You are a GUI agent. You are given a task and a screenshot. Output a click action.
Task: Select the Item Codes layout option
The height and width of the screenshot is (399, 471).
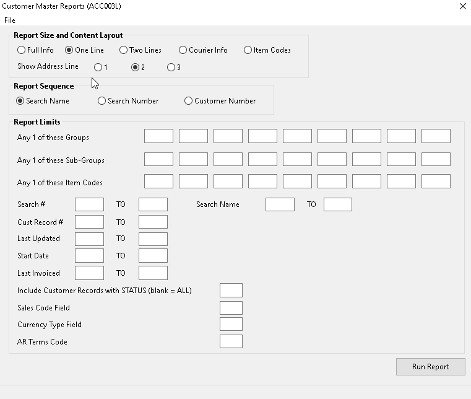point(267,50)
